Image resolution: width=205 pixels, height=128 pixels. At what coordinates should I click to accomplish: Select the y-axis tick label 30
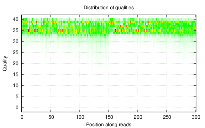pos(16,41)
